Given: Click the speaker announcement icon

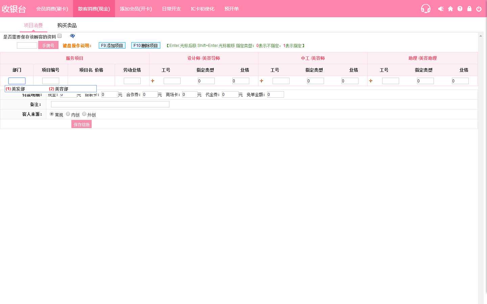Looking at the screenshot, I should click(441, 9).
